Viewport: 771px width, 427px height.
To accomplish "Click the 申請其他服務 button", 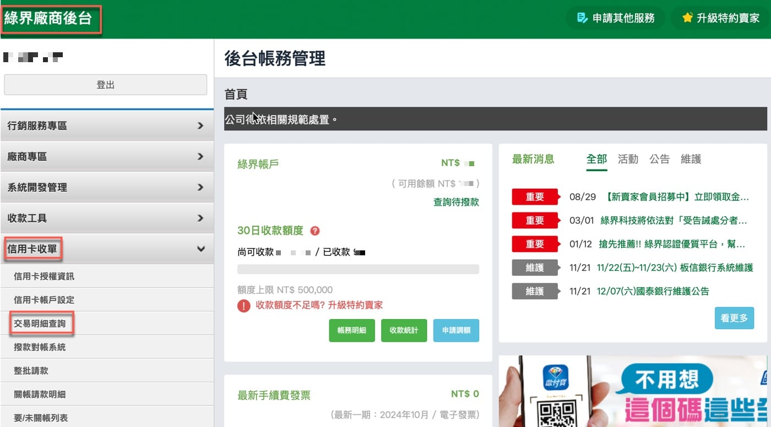I will pos(615,18).
